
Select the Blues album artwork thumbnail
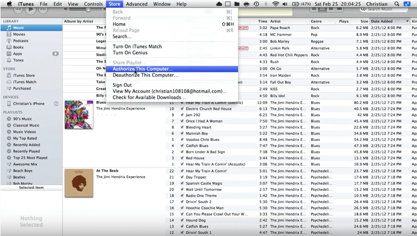click(79, 114)
